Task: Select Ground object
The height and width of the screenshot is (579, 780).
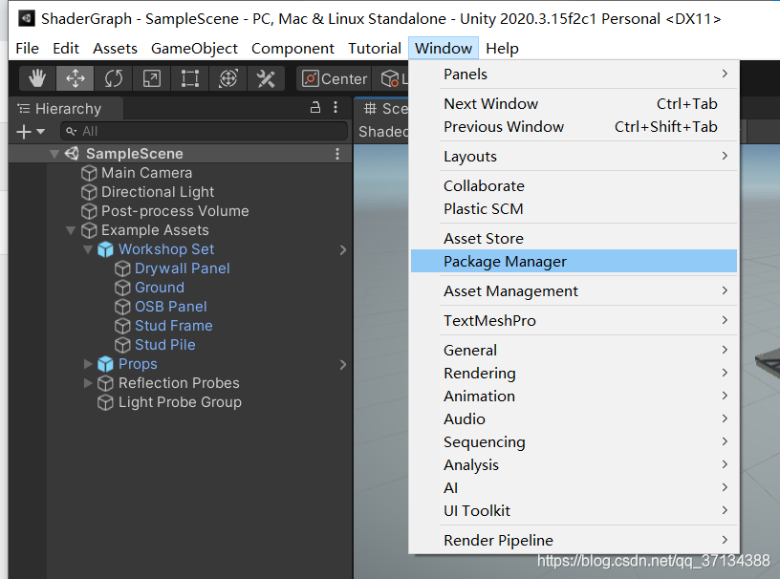Action: [x=160, y=288]
